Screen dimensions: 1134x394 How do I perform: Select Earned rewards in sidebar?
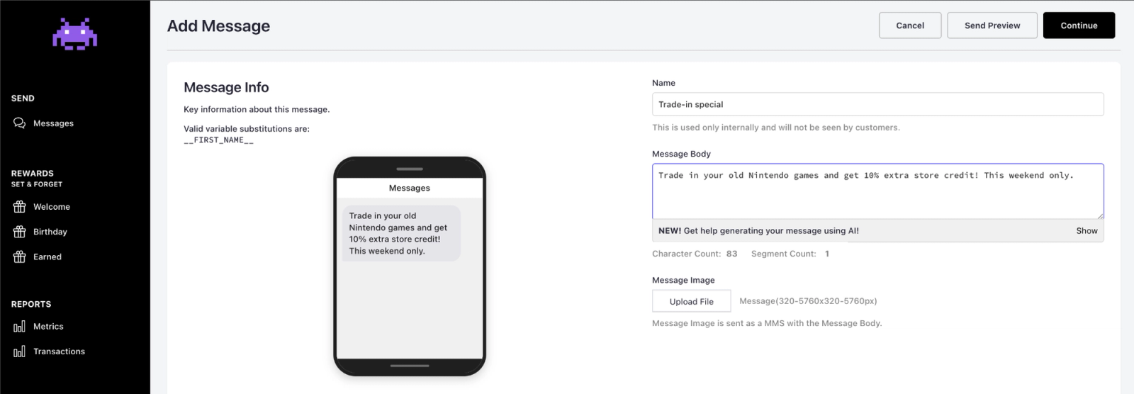click(x=47, y=257)
